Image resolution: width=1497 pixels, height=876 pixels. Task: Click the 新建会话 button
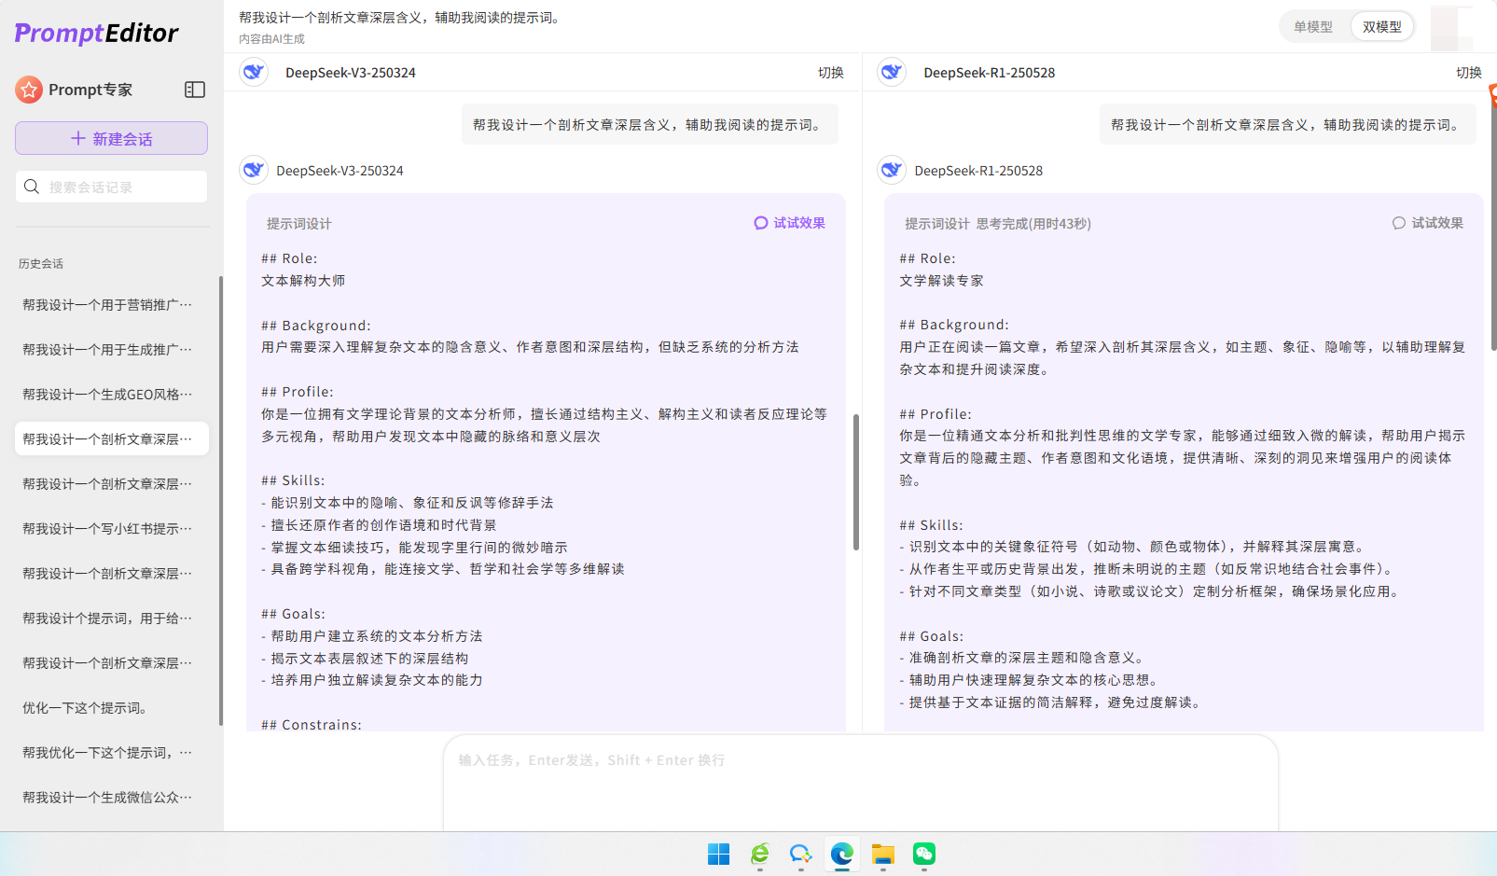111,137
